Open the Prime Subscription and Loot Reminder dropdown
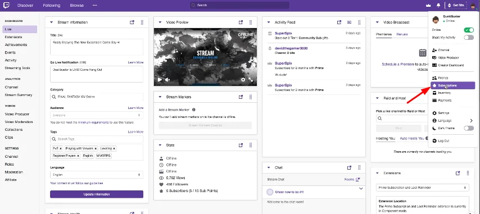This screenshot has height=214, width=480. point(423,188)
